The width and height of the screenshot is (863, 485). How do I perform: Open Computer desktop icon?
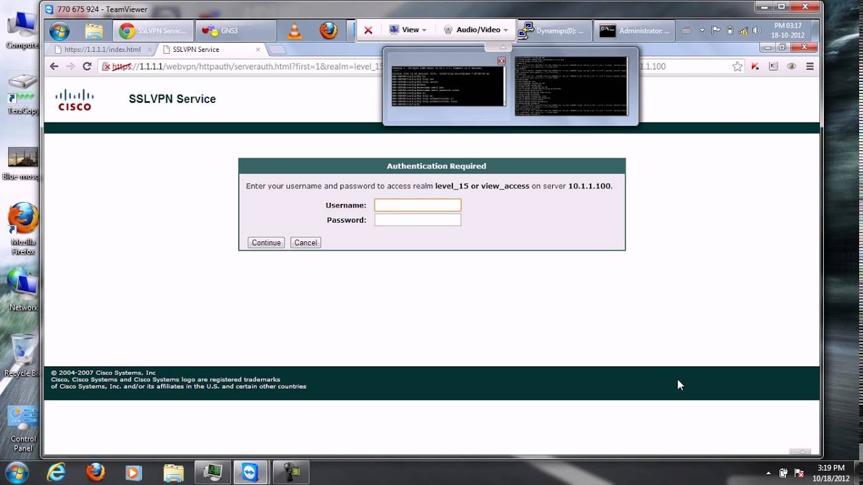22,30
